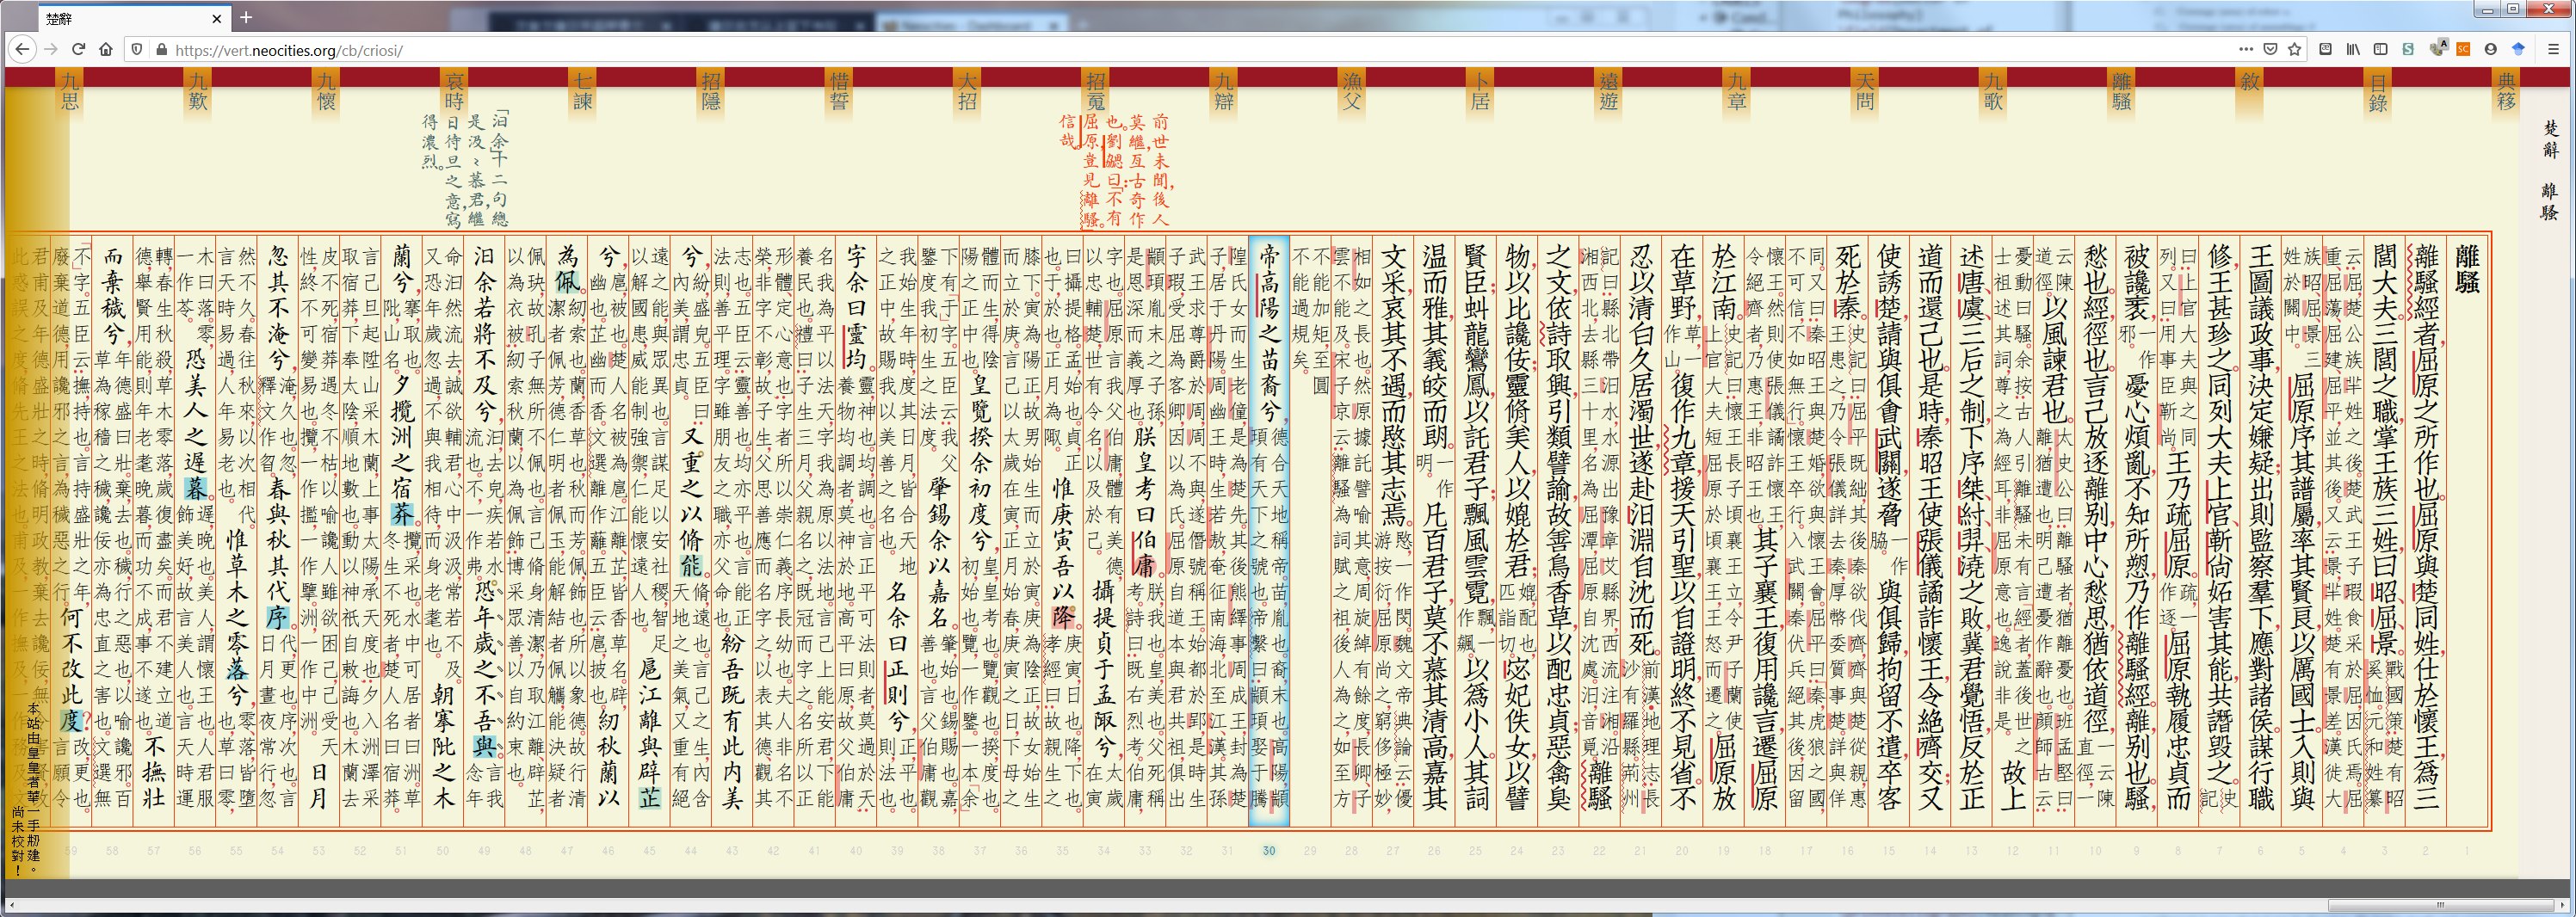Show the browser sidebars
The image size is (2576, 917).
[2381, 49]
